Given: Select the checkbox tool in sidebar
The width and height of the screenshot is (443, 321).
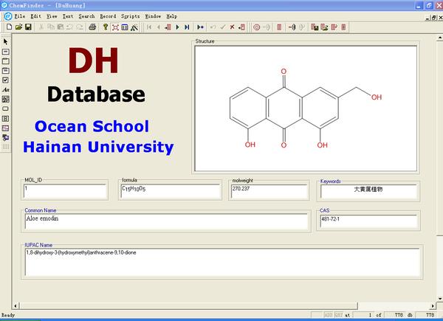Looking at the screenshot, I should tap(6, 80).
